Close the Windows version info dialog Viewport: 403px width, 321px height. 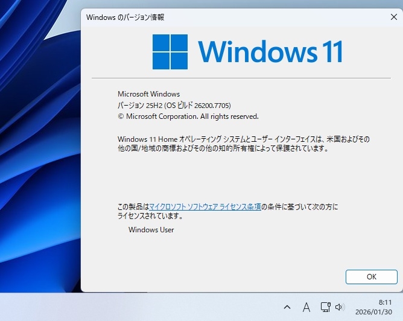(394, 17)
